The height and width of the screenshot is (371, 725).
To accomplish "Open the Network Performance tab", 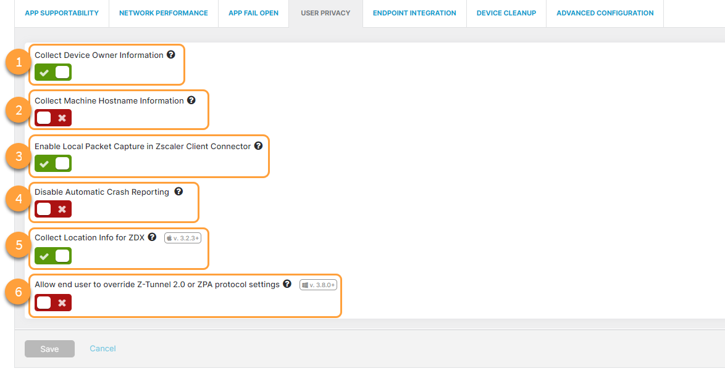I will 163,12.
